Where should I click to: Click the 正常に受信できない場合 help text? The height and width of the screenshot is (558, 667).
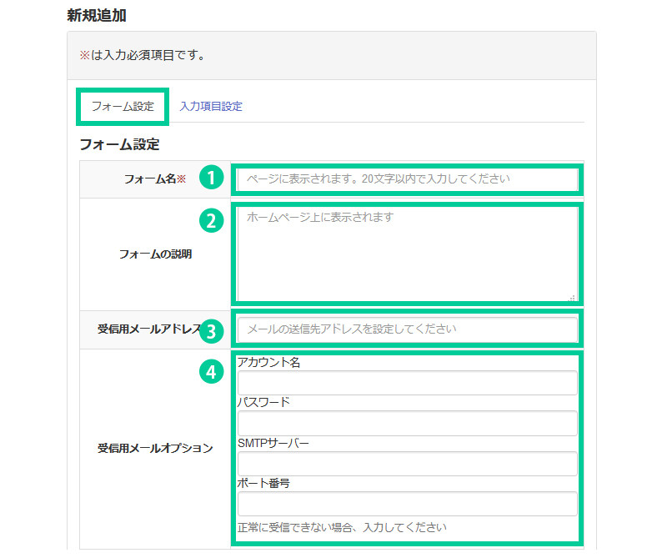point(342,527)
